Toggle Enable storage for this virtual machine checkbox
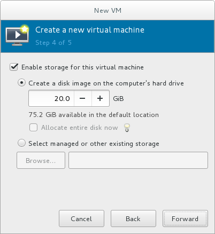215x234 pixels. (14, 67)
